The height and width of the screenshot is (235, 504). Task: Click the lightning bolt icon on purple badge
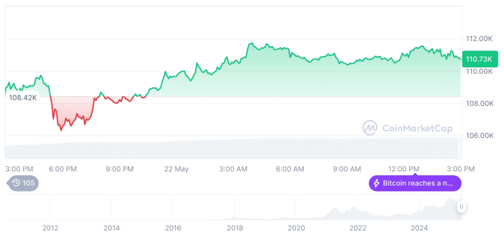(x=376, y=183)
